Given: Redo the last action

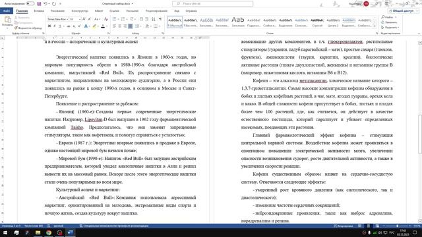Looking at the screenshot, I should tap(54, 4).
